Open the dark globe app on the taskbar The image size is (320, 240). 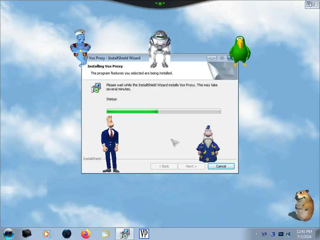(x=67, y=234)
